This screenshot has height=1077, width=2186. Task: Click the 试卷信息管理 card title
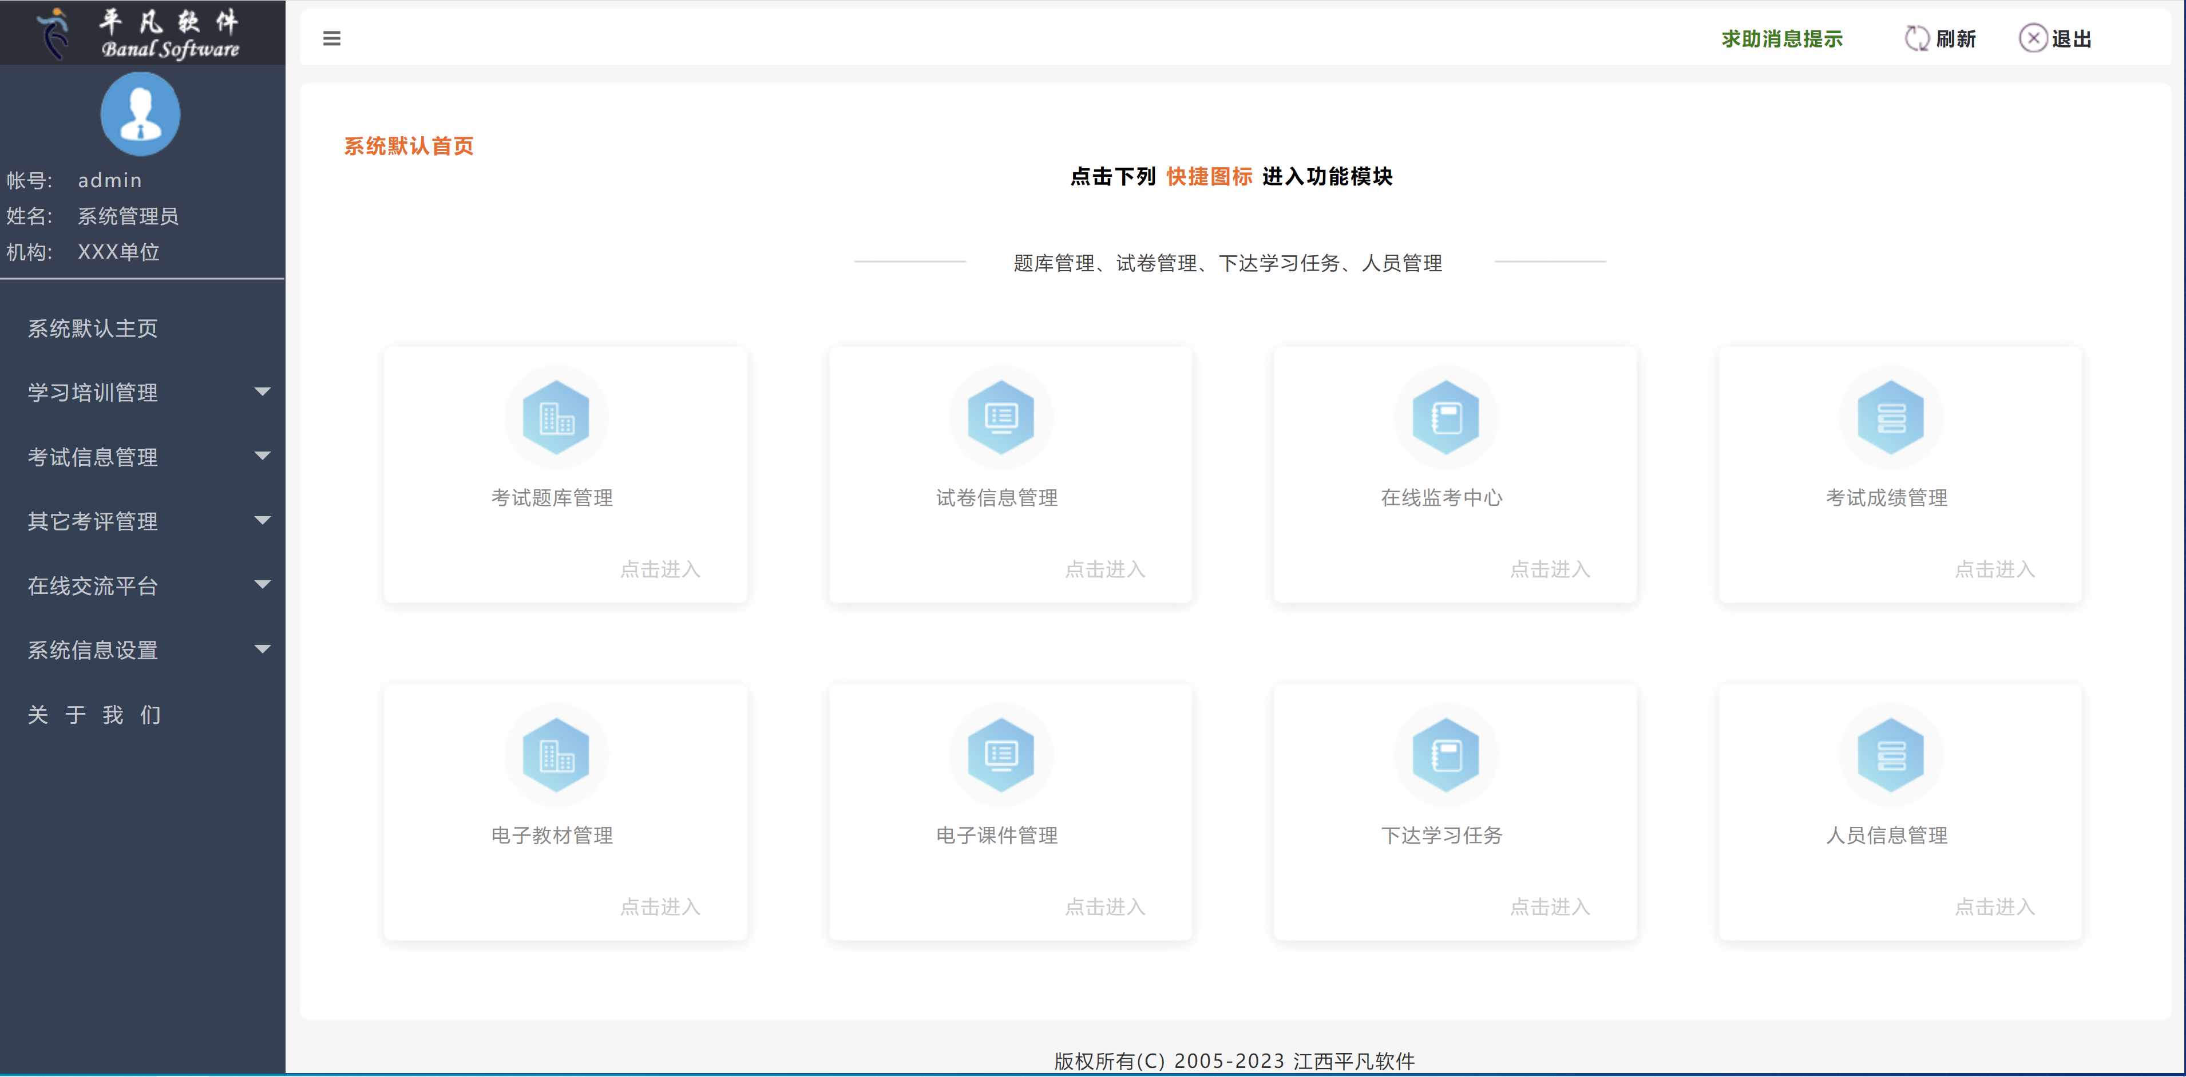point(997,498)
